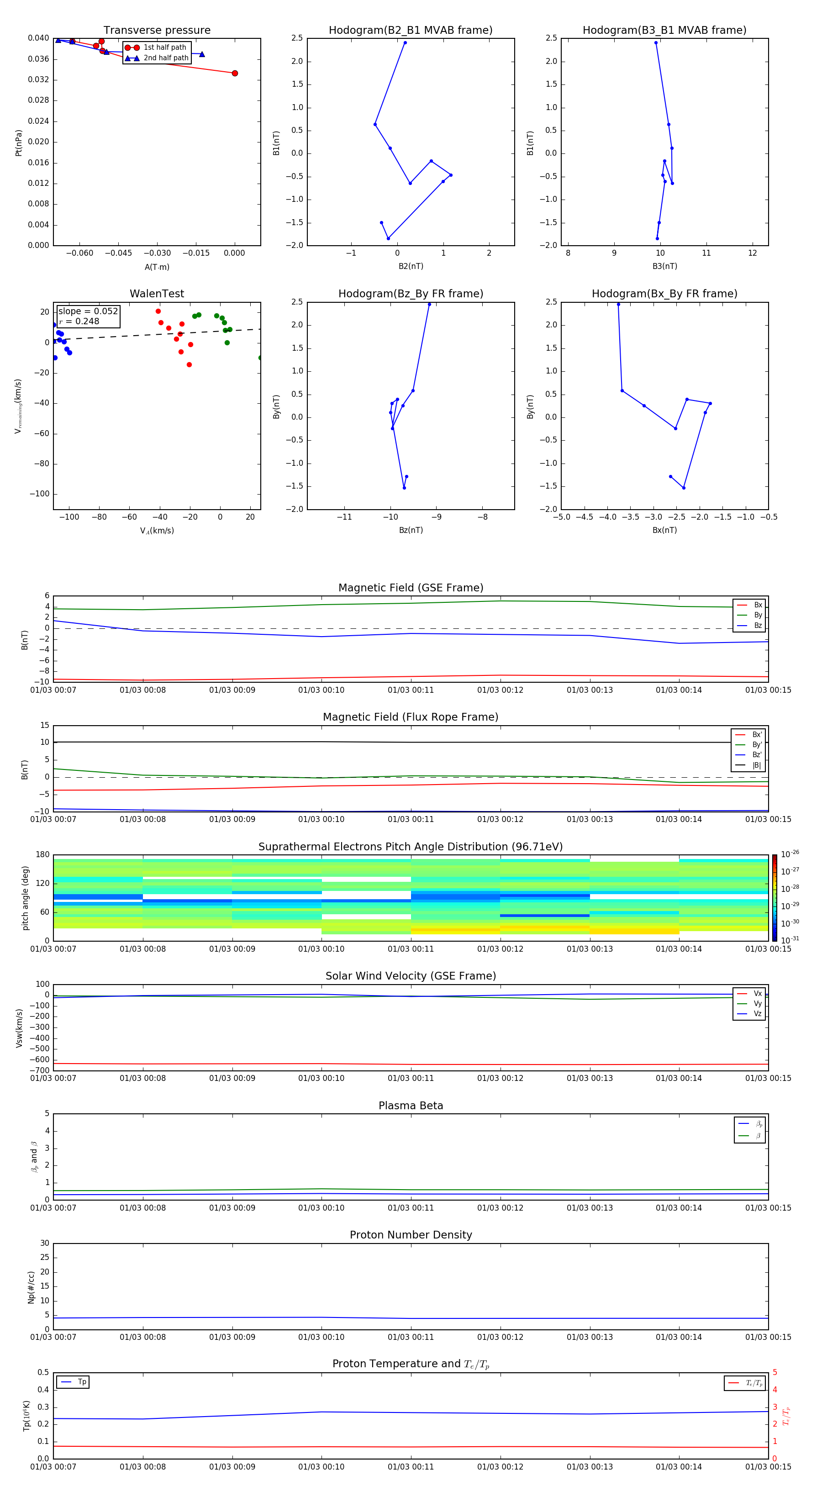Click the '01/03 00:11' tick under GSE magnetic field
Viewport: 822px width, 1507px height.
(x=411, y=690)
